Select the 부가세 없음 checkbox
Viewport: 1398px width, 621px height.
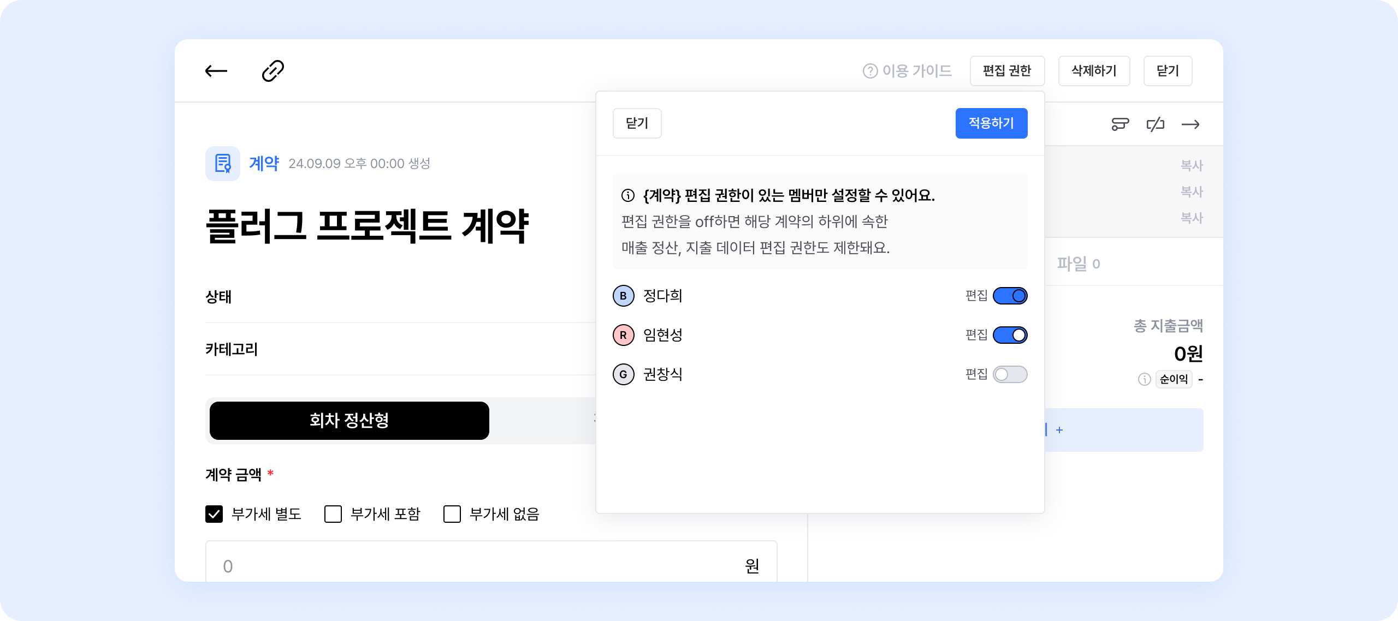click(x=452, y=514)
